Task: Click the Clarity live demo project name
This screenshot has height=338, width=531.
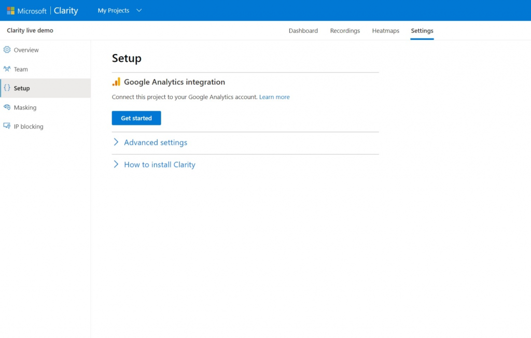Action: (30, 31)
